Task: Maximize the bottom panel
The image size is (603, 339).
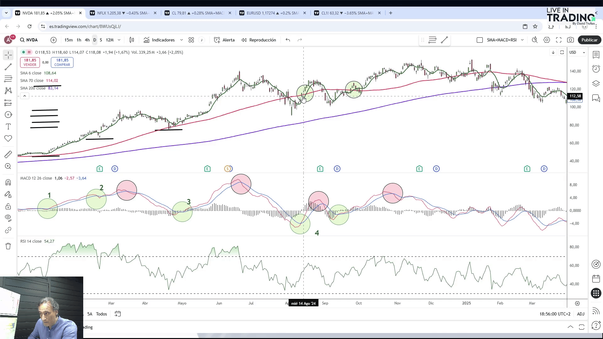Action: 582,327
